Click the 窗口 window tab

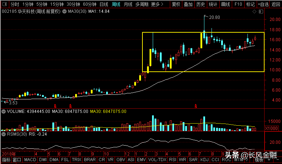pos(17,160)
